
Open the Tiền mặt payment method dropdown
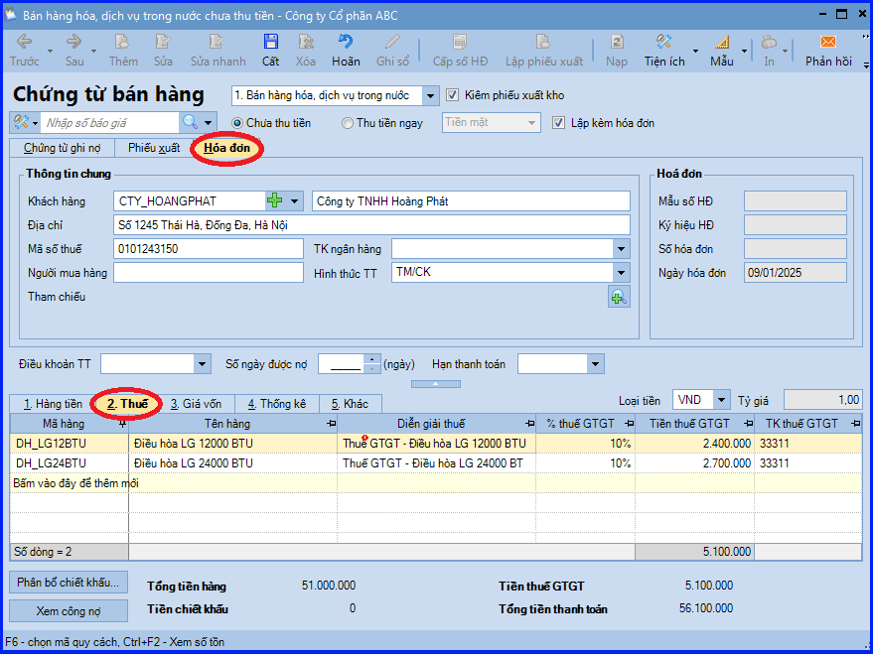[531, 123]
